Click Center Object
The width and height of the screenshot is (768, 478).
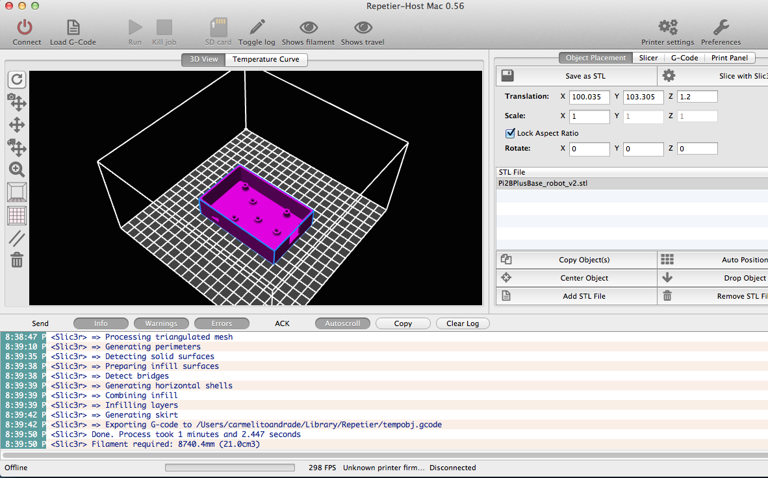[576, 278]
